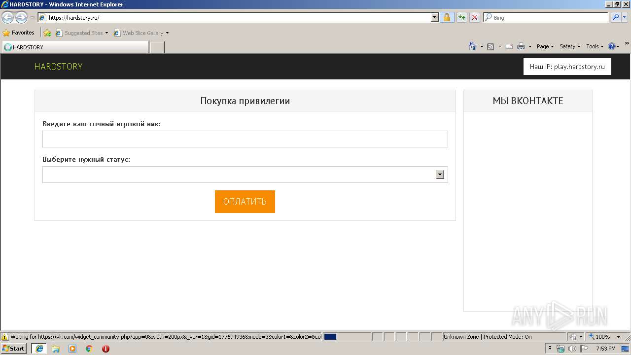Screen dimensions: 631x355
Task: Open the Opera red icon in taskbar
Action: [105, 349]
